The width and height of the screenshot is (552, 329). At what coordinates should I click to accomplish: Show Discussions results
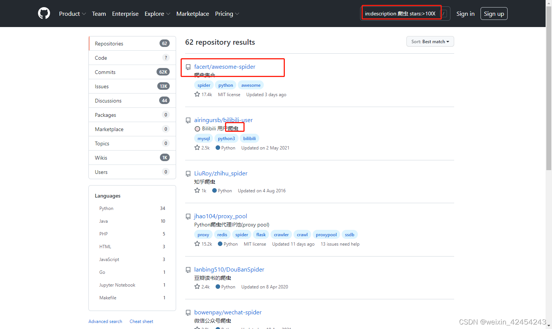132,101
